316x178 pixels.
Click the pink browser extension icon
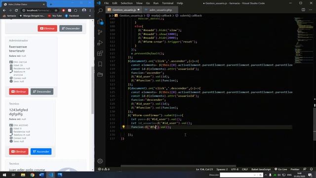pyautogui.click(x=70, y=10)
